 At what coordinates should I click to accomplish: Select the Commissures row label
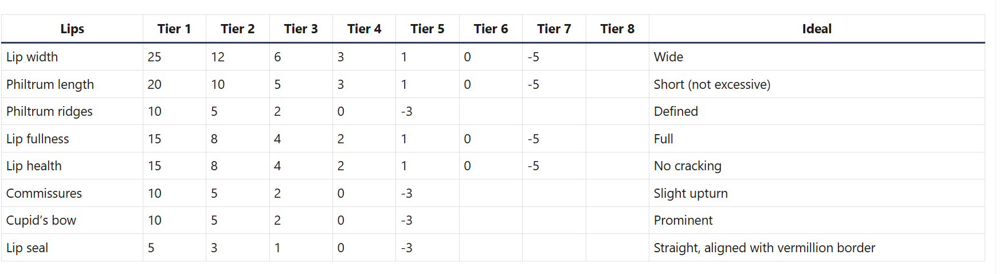coord(44,193)
